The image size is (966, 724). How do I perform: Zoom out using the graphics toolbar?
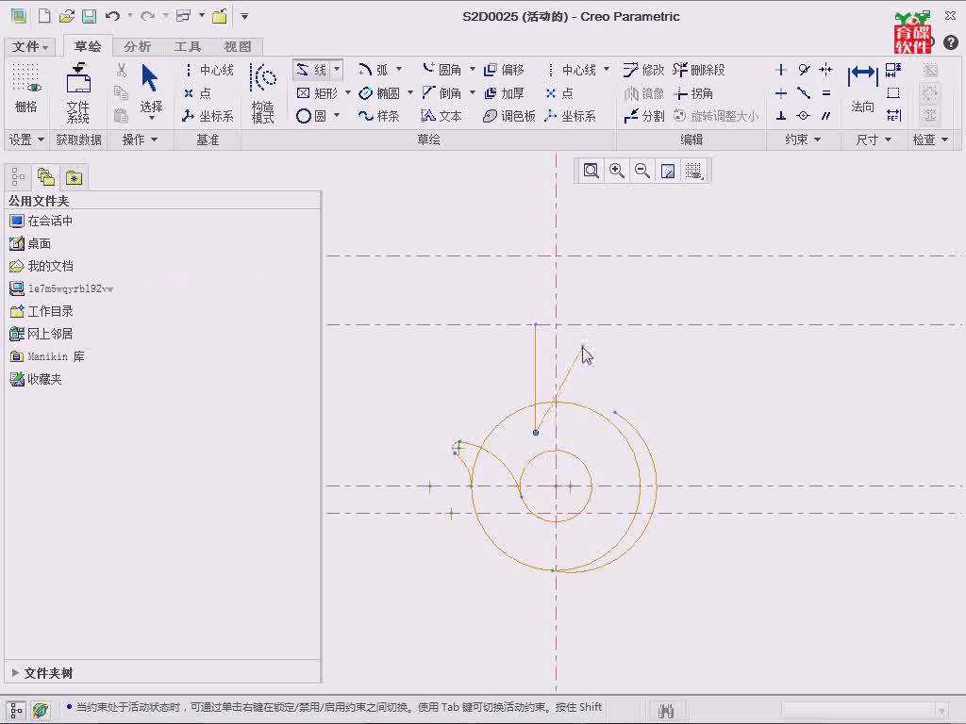pos(642,171)
